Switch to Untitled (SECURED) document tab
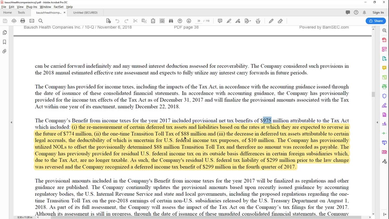Screen dimensions: 389x219 click(85, 13)
